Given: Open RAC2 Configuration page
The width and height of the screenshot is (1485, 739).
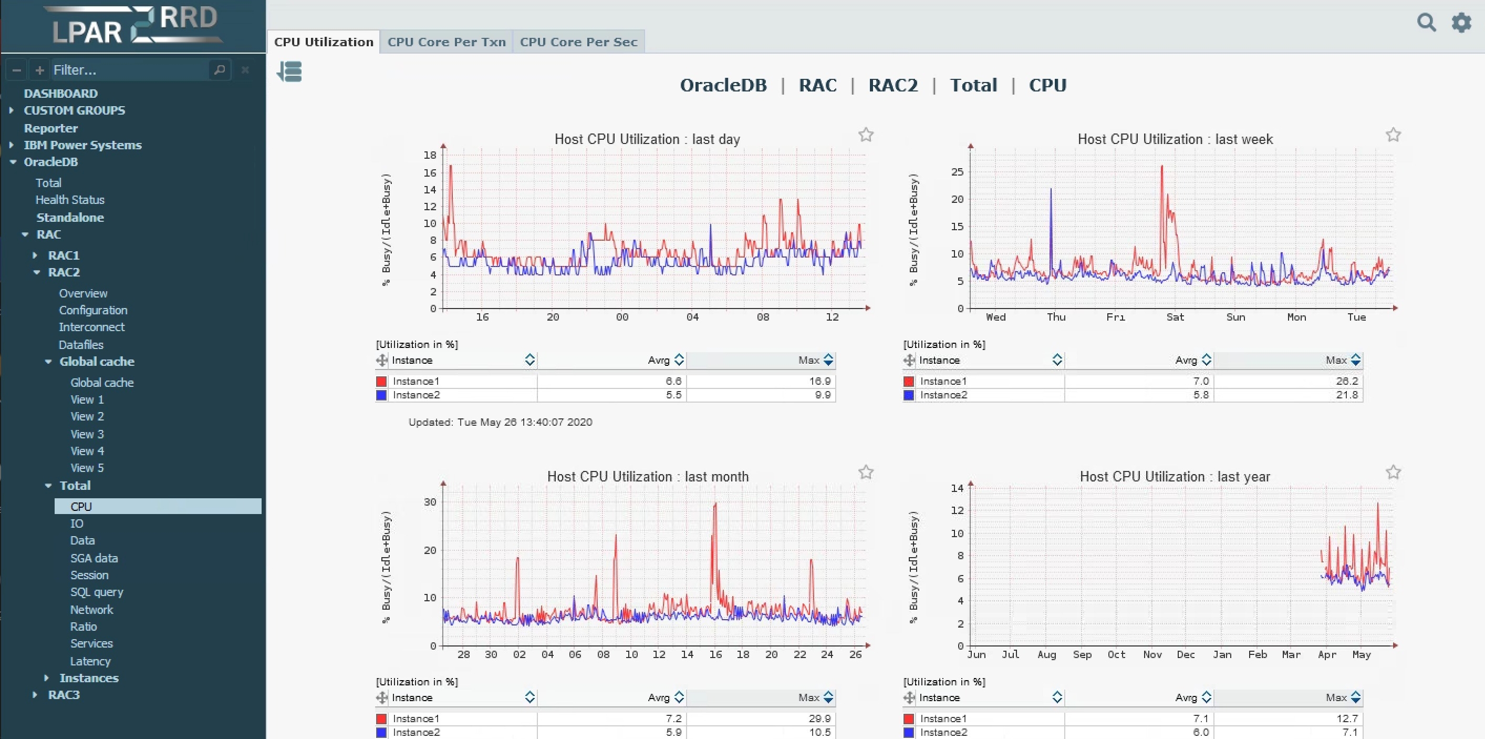Looking at the screenshot, I should (x=93, y=310).
